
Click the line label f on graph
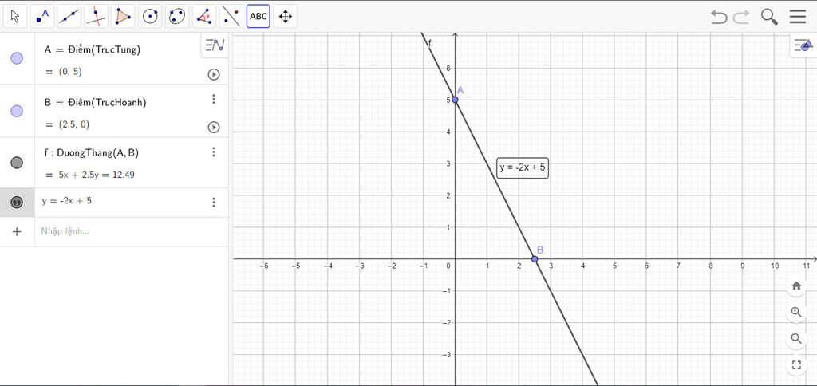pyautogui.click(x=430, y=44)
